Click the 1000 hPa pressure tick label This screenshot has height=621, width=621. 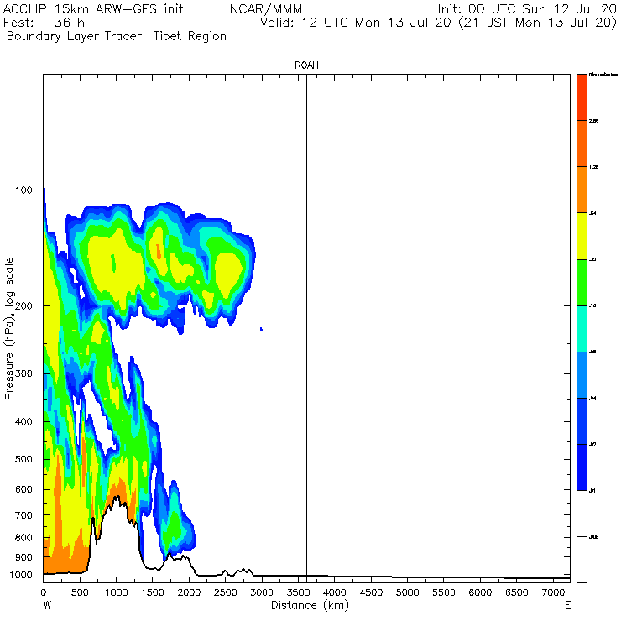21,575
